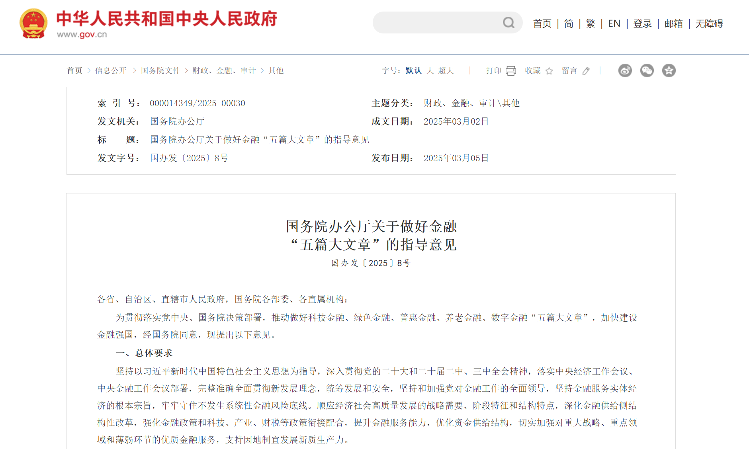Set font size to 大

click(x=430, y=70)
